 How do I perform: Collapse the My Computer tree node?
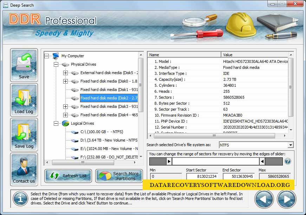[47, 56]
